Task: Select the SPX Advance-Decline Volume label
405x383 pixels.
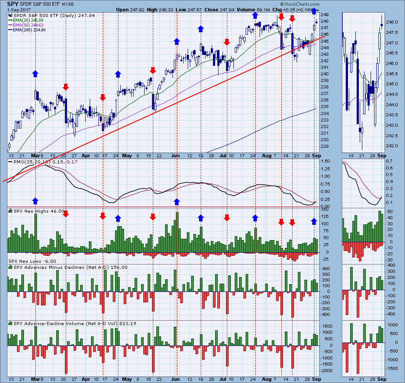Action: 74,323
